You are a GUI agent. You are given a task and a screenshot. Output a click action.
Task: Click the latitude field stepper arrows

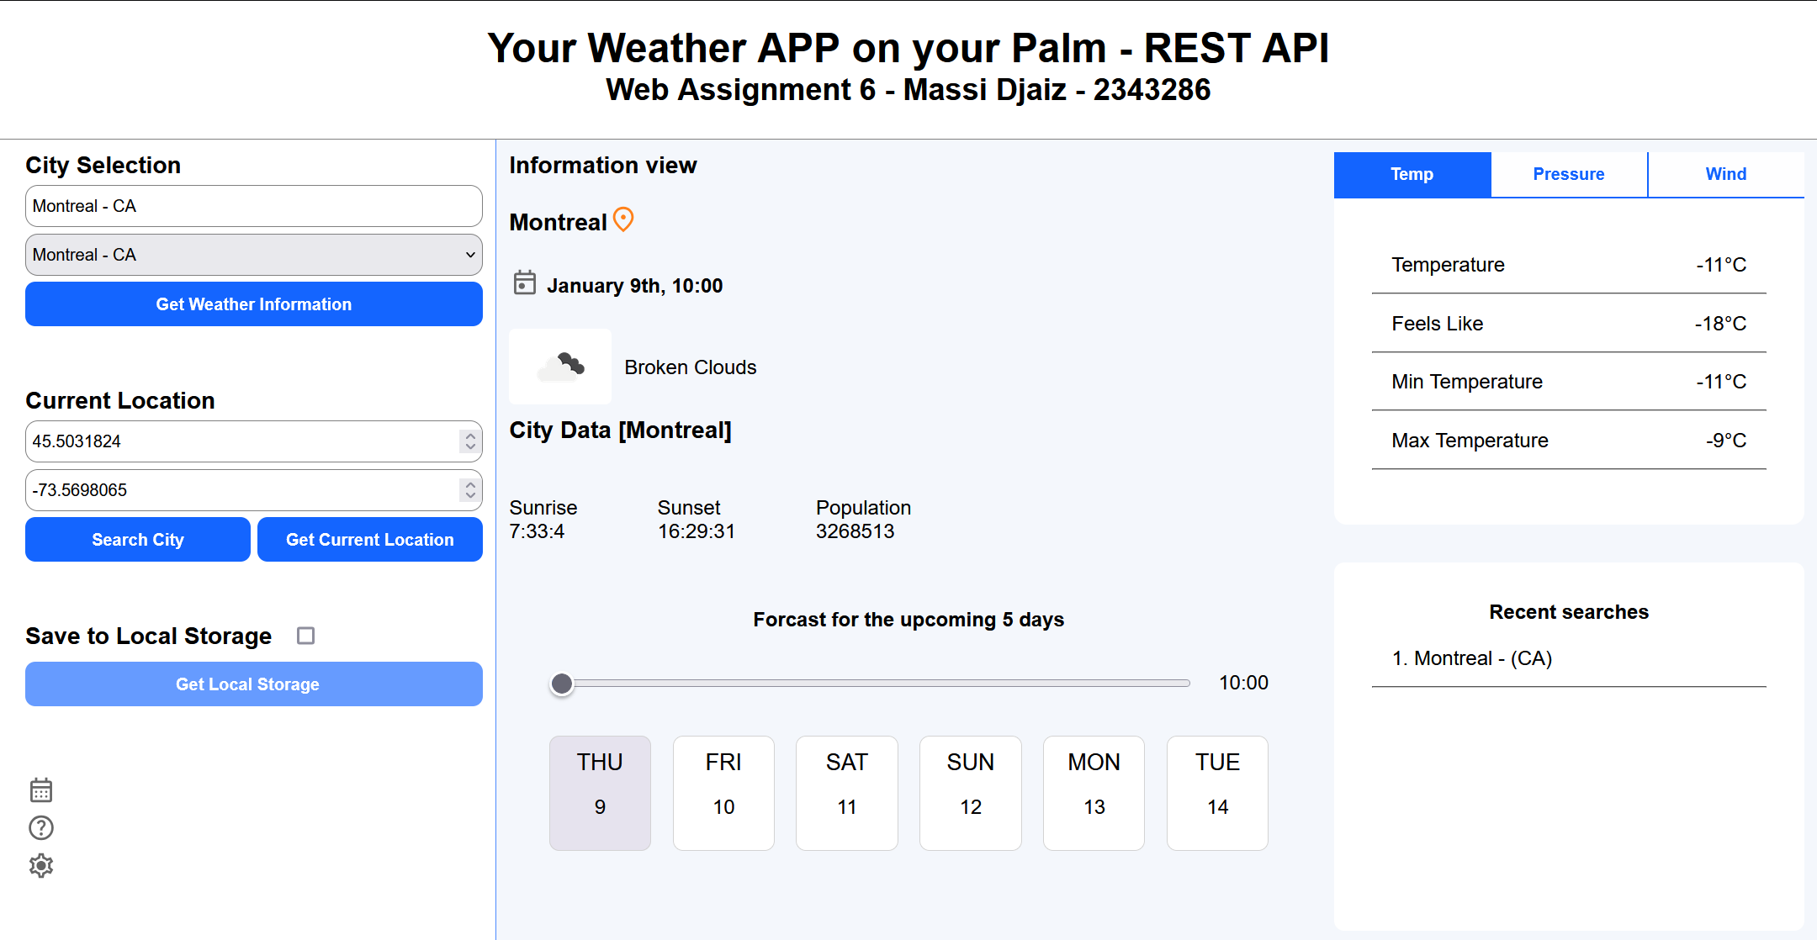pos(470,441)
